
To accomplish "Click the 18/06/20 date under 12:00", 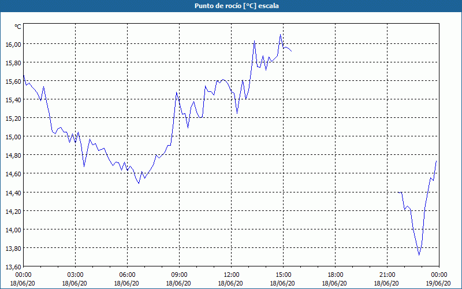I will [230, 283].
